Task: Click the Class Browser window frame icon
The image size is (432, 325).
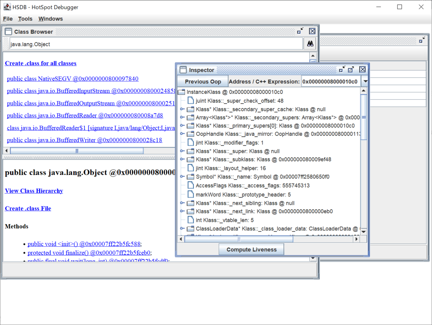Action: pos(8,32)
